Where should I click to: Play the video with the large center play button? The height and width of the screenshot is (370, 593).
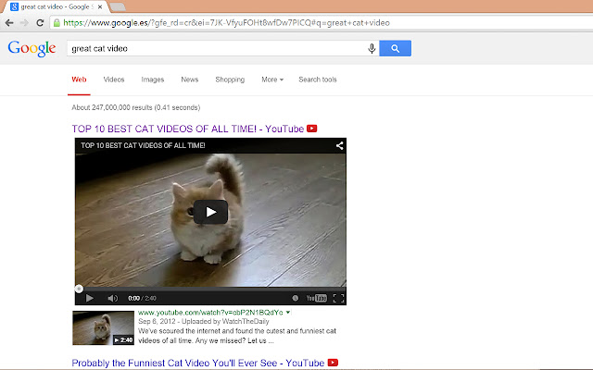[x=210, y=212]
